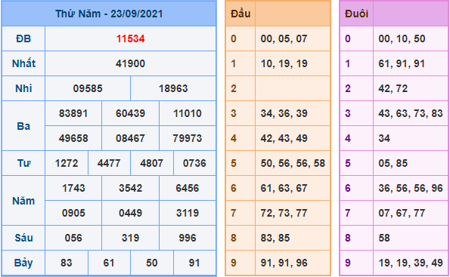
Task: Select Đầu values '10, 19, 19'
Action: point(284,63)
